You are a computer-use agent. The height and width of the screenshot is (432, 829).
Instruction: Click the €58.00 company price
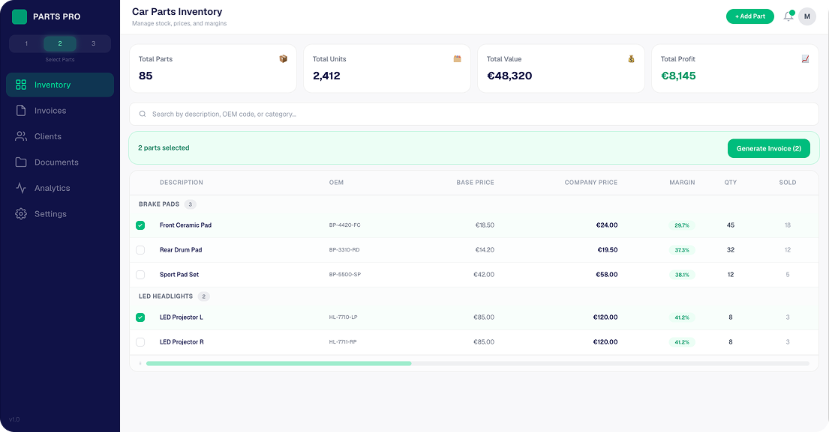(606, 275)
